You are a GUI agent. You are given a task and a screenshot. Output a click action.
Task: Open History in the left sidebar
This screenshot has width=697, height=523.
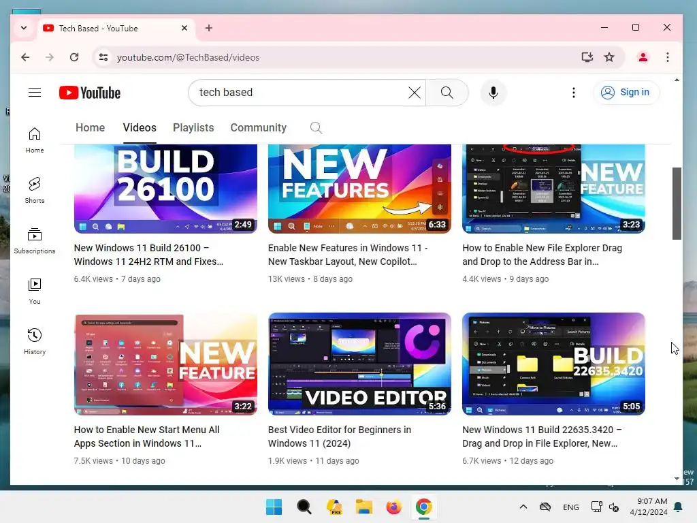tap(35, 341)
